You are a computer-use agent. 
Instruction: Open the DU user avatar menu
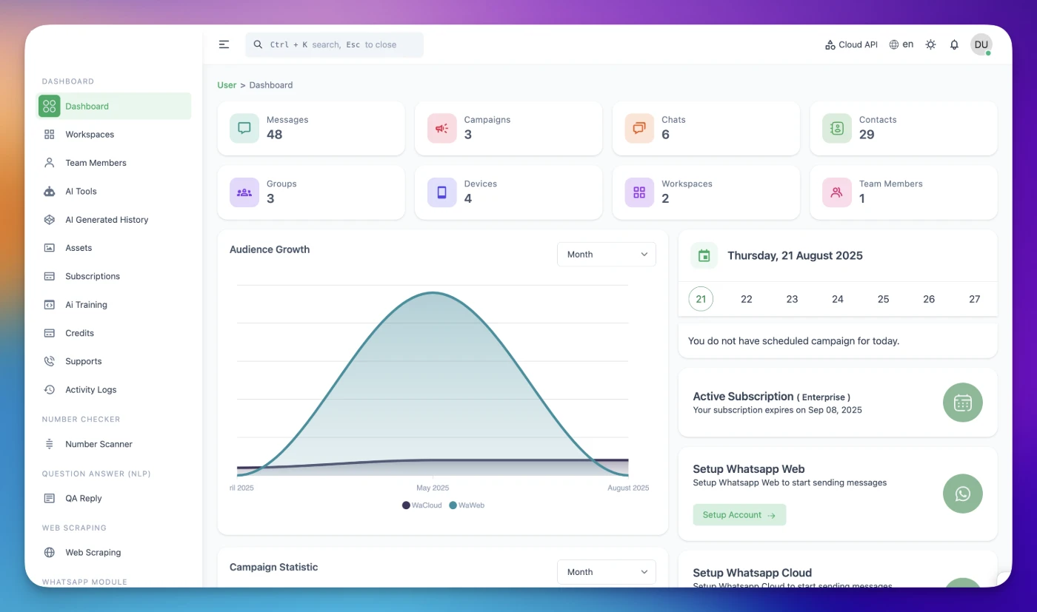click(x=981, y=44)
